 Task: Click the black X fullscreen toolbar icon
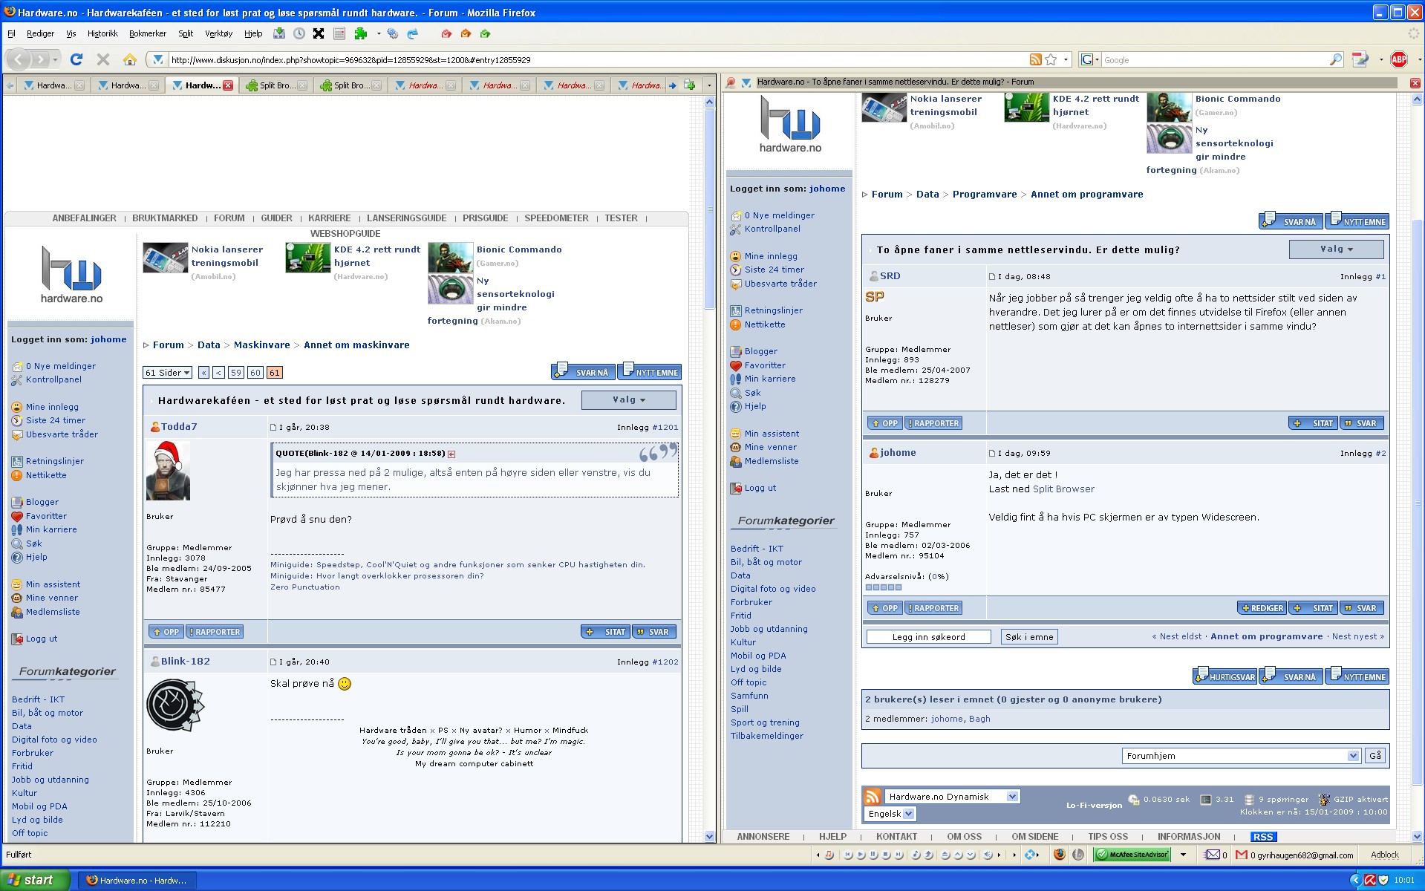click(319, 33)
